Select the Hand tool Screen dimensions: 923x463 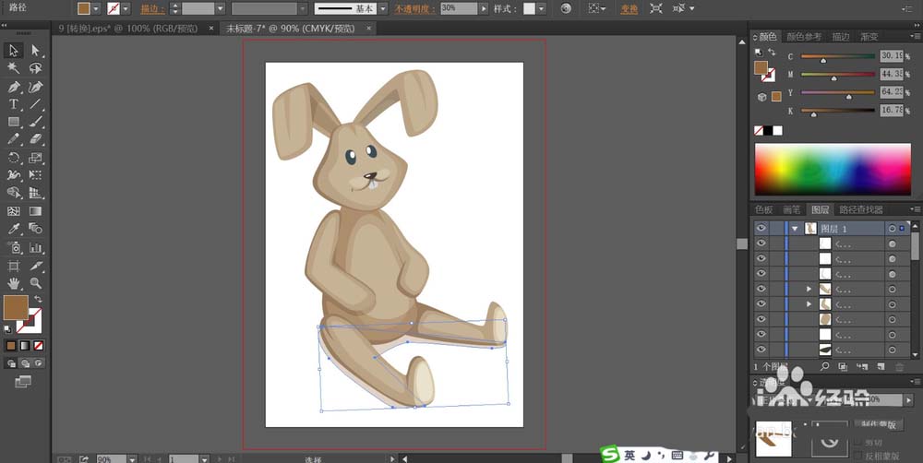[14, 282]
